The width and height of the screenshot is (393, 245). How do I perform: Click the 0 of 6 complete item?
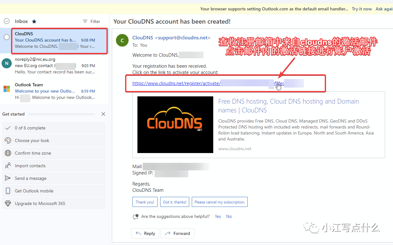coord(54,128)
